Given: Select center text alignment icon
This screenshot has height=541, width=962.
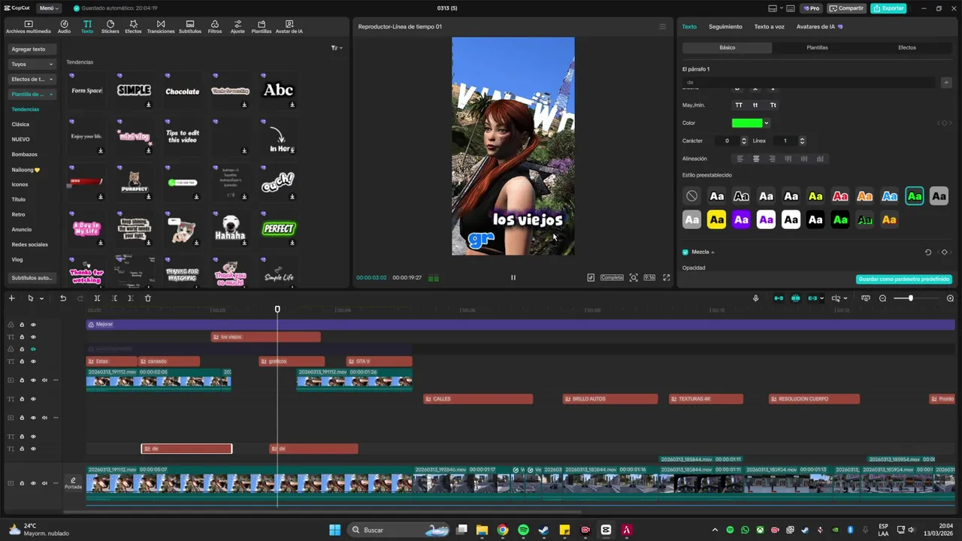Looking at the screenshot, I should tap(756, 159).
